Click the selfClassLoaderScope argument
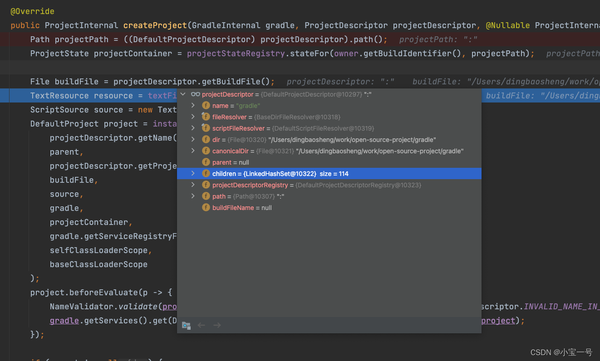The width and height of the screenshot is (600, 361). [98, 250]
